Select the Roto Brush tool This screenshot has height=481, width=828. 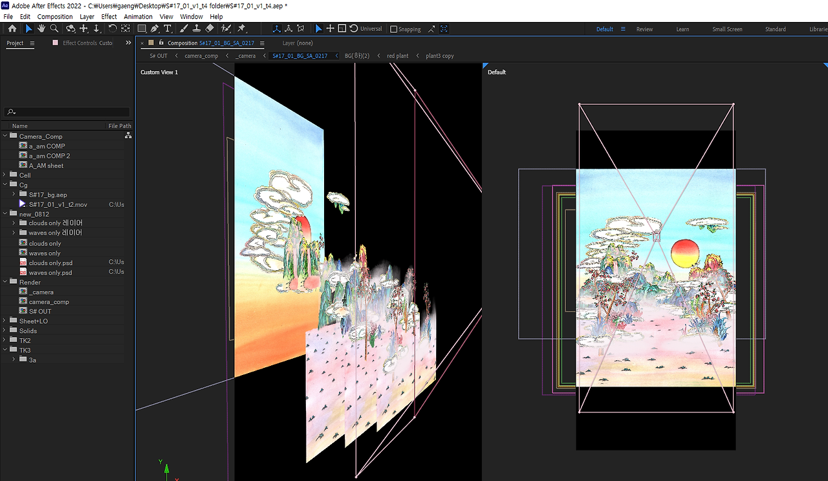click(x=226, y=28)
